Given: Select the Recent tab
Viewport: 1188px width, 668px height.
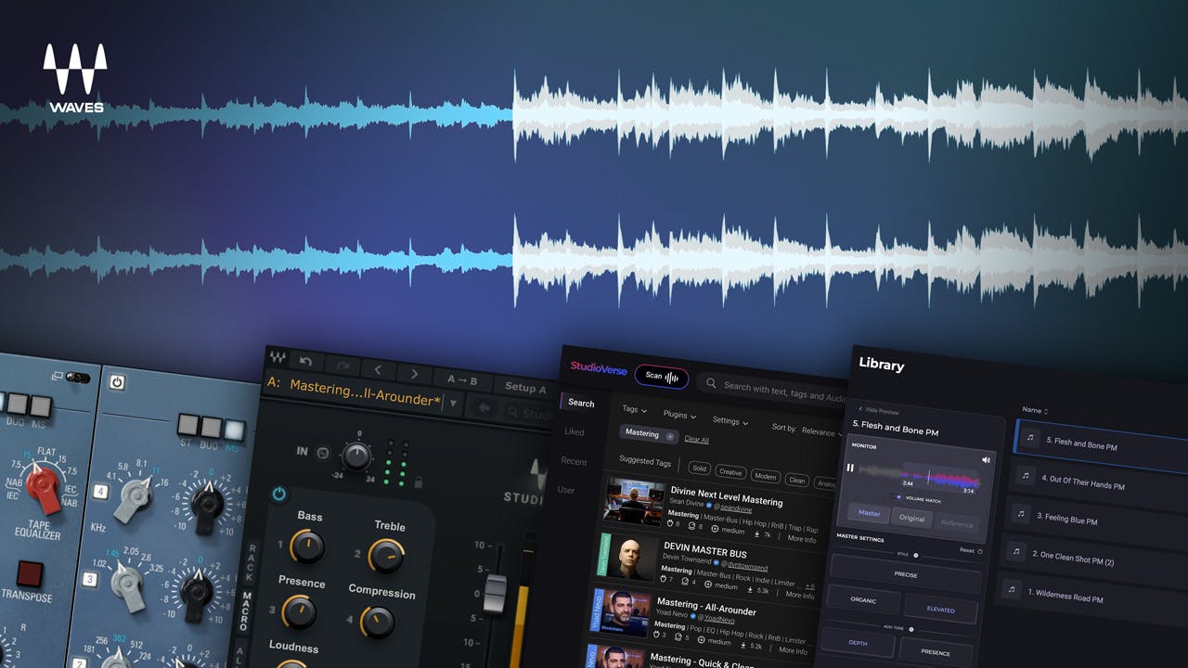Looking at the screenshot, I should point(575,462).
